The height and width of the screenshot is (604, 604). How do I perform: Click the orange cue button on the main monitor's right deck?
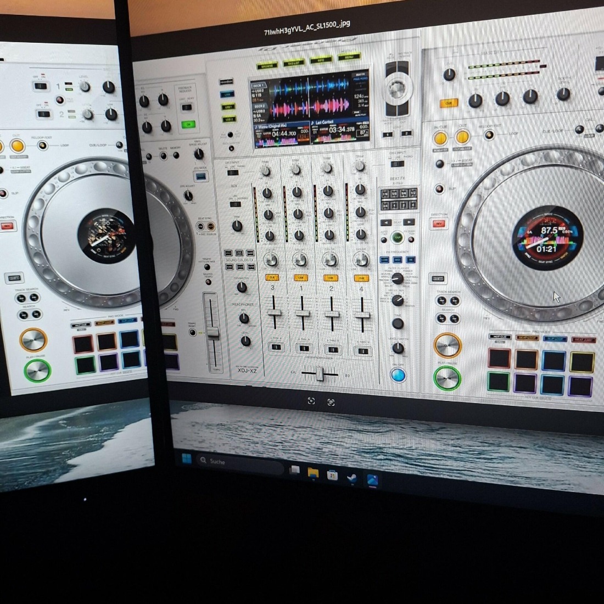pos(447,345)
